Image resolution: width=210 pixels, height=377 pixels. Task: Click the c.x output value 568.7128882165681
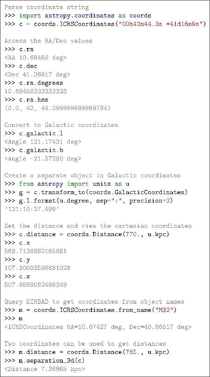(x=36, y=251)
